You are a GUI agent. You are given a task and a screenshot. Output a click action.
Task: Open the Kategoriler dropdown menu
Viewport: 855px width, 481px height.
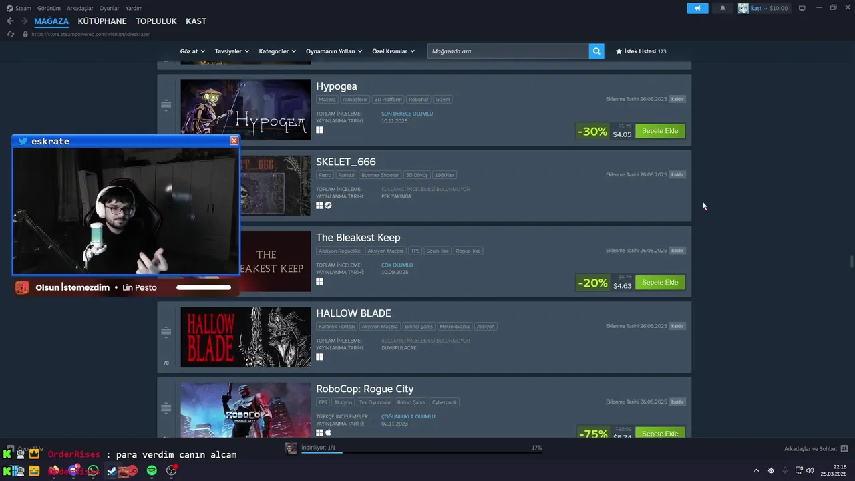277,51
